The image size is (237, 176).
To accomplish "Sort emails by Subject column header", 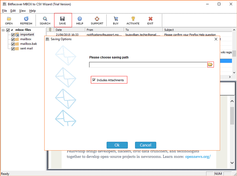I will (197, 30).
